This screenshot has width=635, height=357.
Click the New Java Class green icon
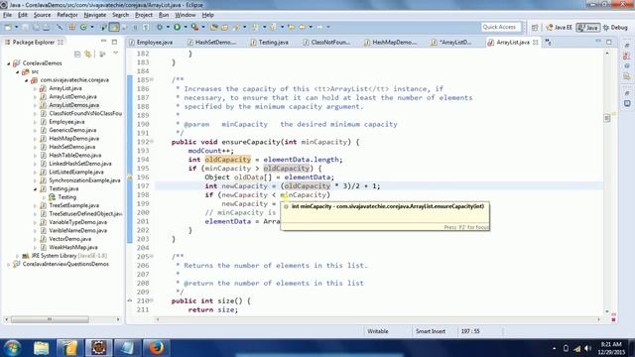[83, 27]
